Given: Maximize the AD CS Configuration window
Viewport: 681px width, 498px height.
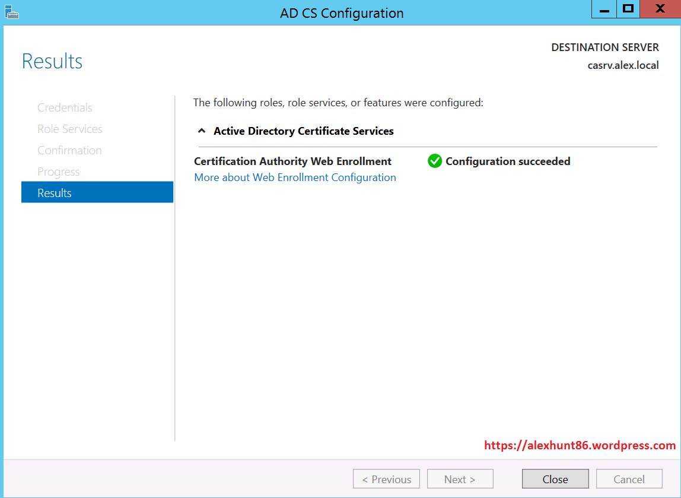Looking at the screenshot, I should [628, 9].
